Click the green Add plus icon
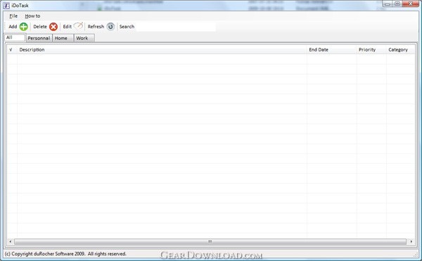Screen dimensions: 422x261 pyautogui.click(x=24, y=27)
